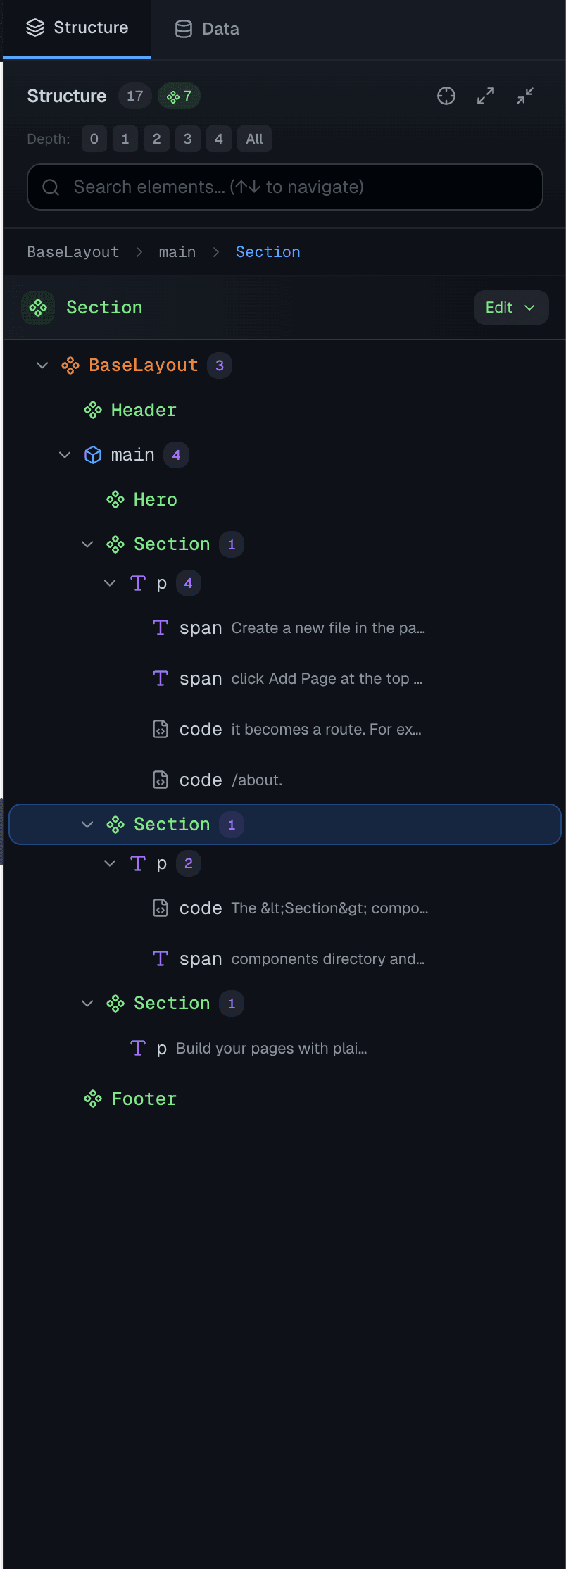Click the cube icon beside the main element
This screenshot has width=566, height=1569.
tap(92, 454)
